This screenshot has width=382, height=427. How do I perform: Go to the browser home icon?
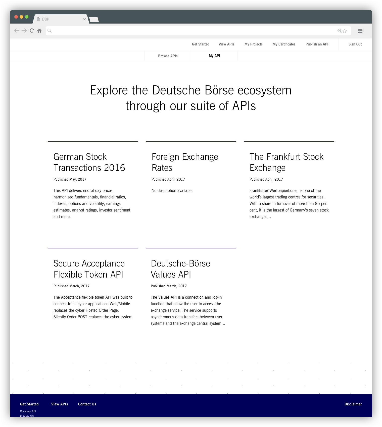click(x=39, y=31)
